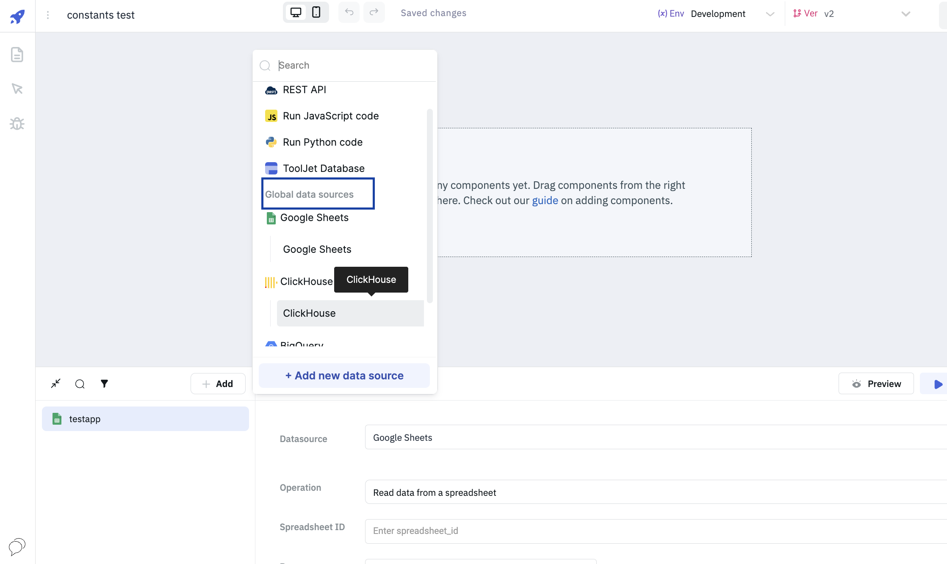
Task: Open the app options three-dot menu
Action: (48, 15)
